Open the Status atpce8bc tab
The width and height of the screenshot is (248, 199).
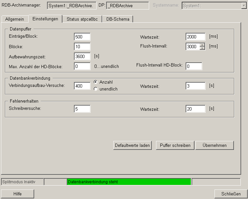click(82, 19)
